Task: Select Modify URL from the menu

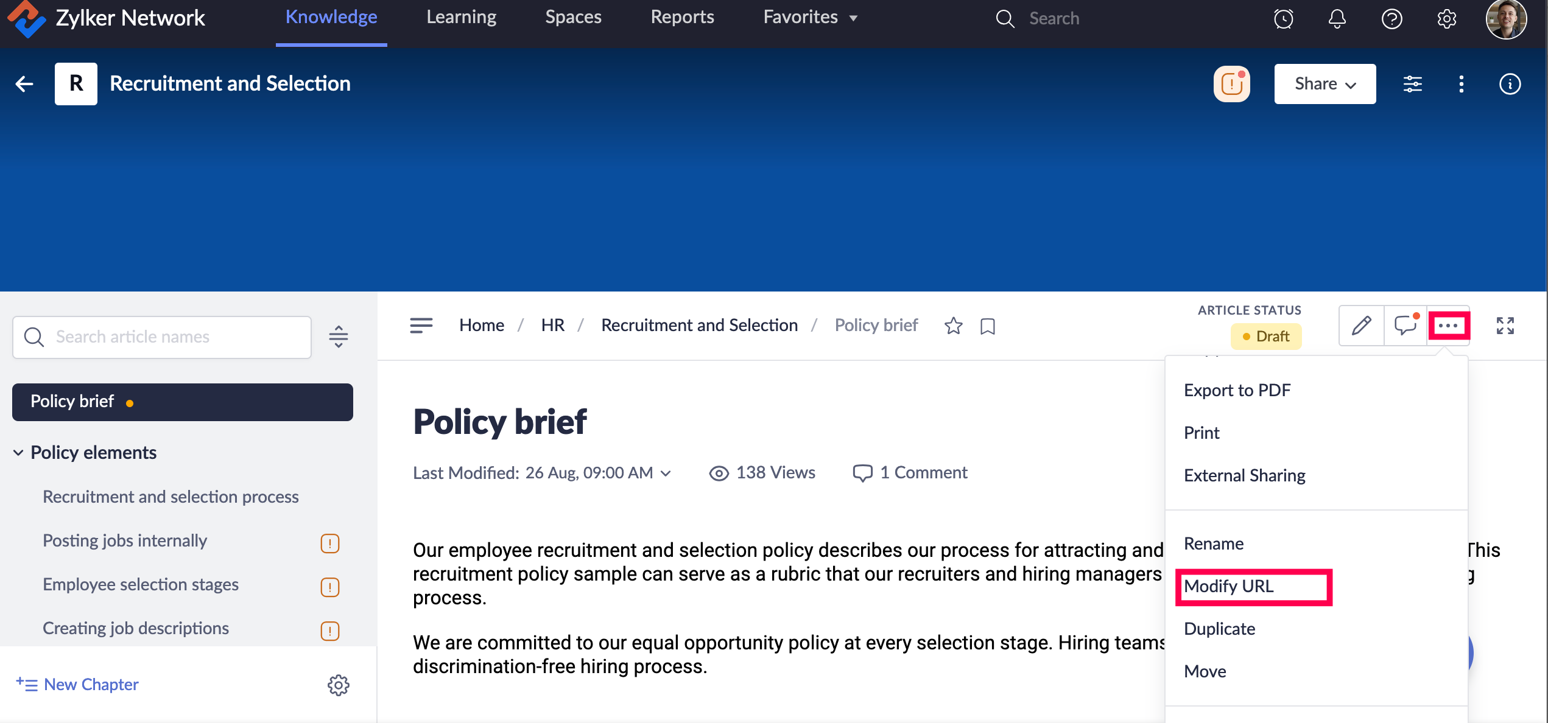Action: (x=1228, y=586)
